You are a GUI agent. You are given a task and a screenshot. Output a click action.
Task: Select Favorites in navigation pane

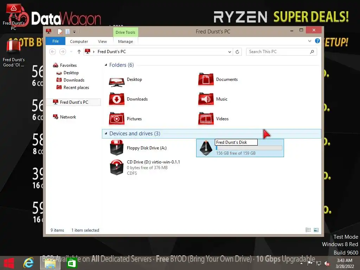point(68,65)
